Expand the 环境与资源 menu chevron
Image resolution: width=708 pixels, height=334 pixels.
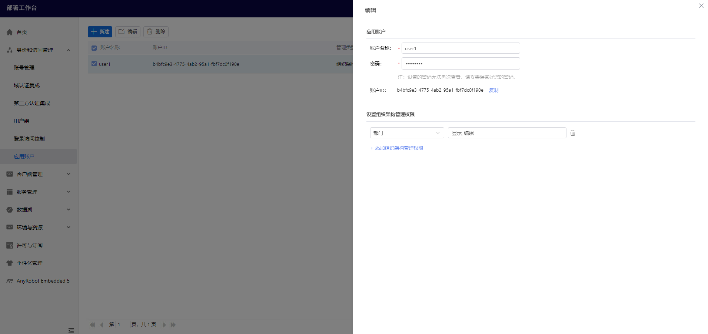coord(69,227)
